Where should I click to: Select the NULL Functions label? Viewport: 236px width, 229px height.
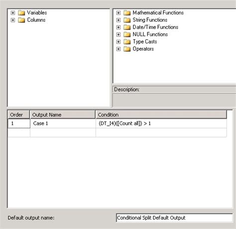(150, 34)
